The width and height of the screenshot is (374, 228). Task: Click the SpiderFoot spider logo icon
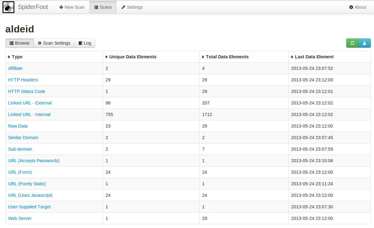pos(8,7)
